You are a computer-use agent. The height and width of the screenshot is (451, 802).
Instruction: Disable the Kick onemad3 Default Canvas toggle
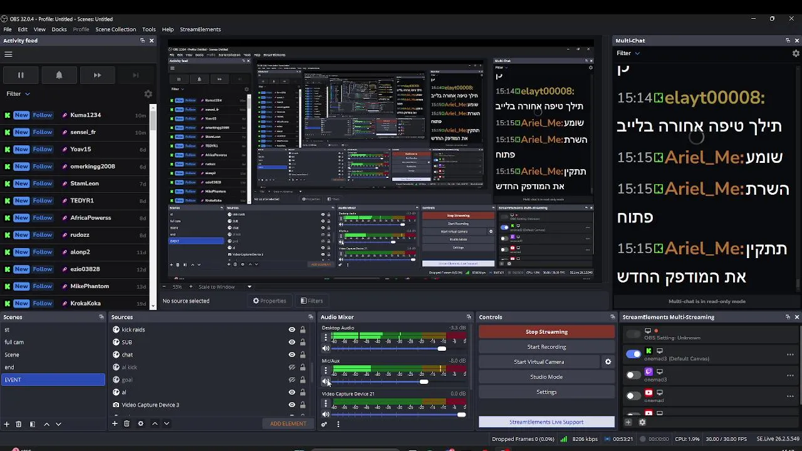point(633,354)
